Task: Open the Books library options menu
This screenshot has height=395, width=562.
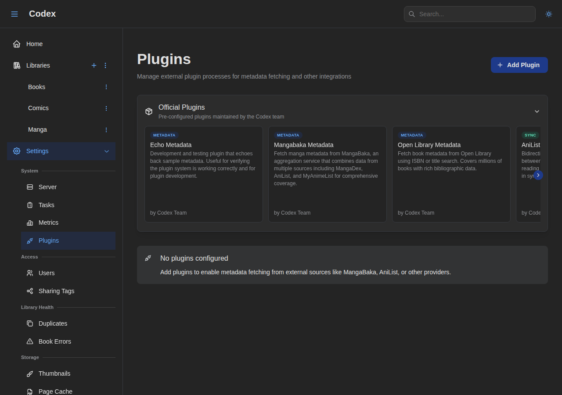Action: [x=105, y=87]
